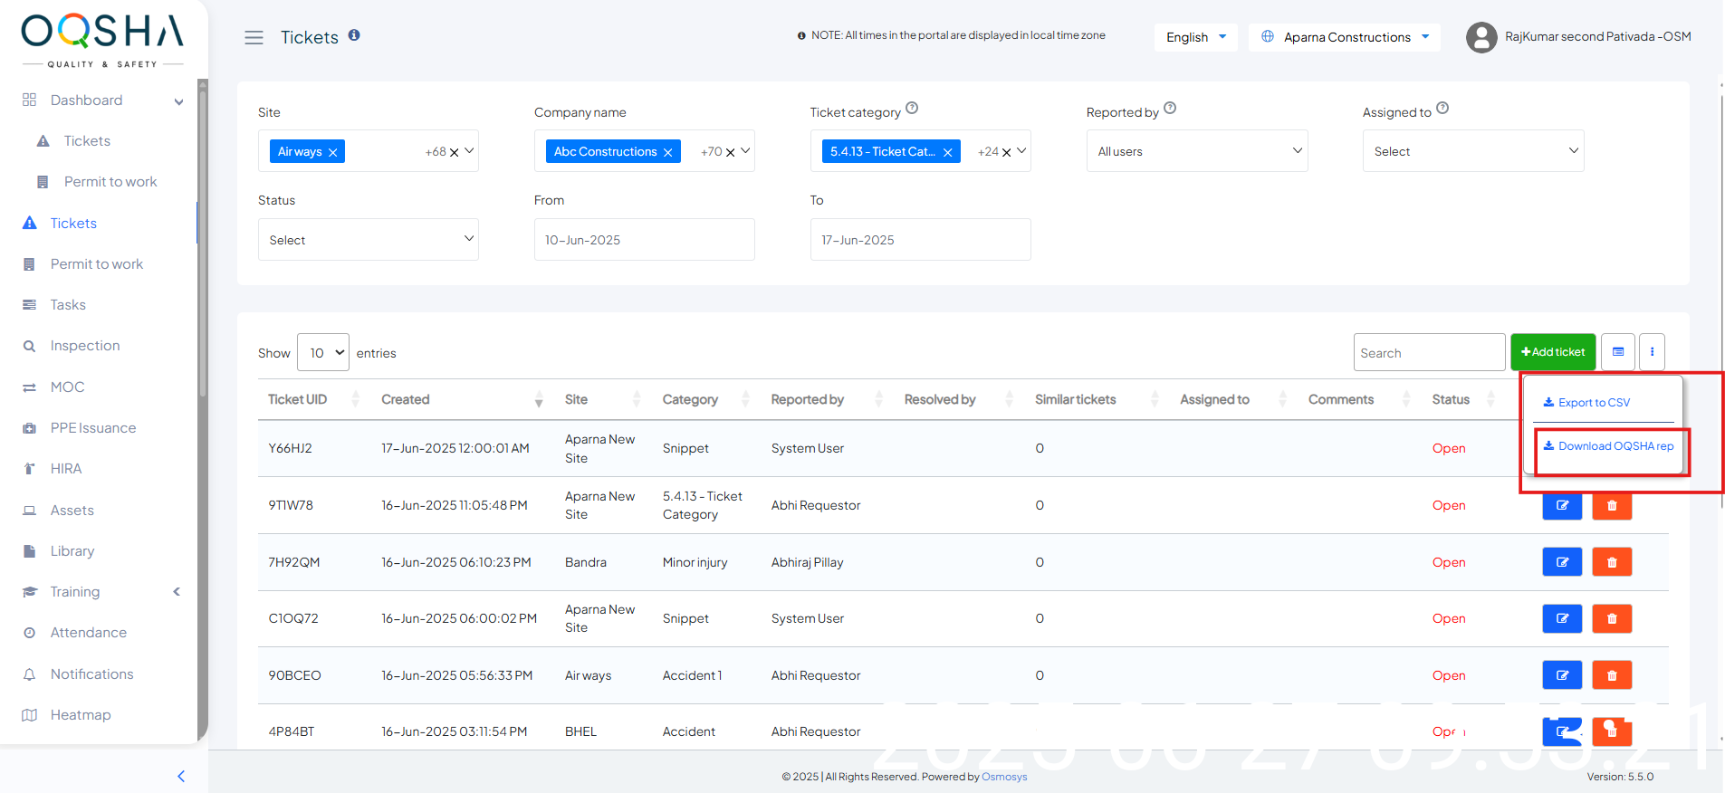This screenshot has width=1725, height=793.
Task: Open the Osmosys link in footer
Action: click(1004, 777)
